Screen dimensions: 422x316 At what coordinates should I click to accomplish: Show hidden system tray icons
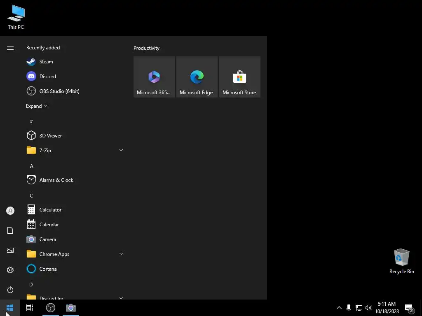click(x=339, y=308)
